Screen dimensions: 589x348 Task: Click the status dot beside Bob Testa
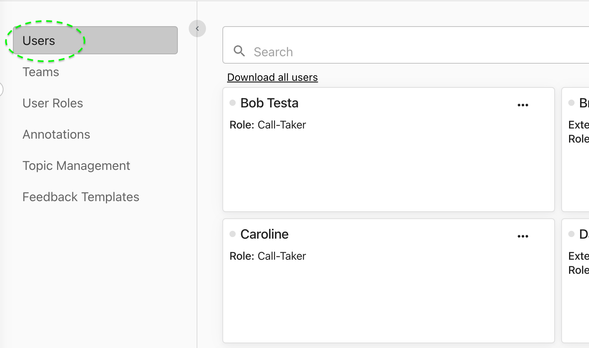point(233,103)
